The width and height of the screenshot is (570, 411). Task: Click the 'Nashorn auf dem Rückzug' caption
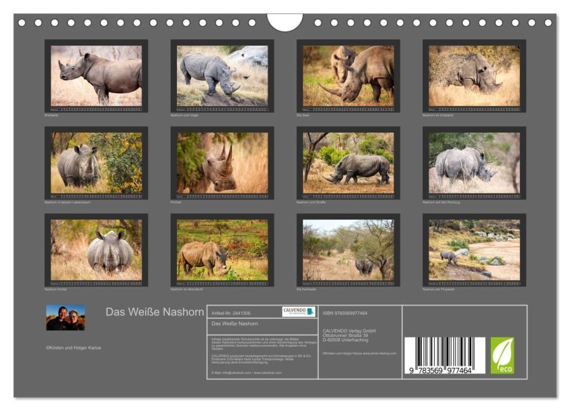coord(441,202)
